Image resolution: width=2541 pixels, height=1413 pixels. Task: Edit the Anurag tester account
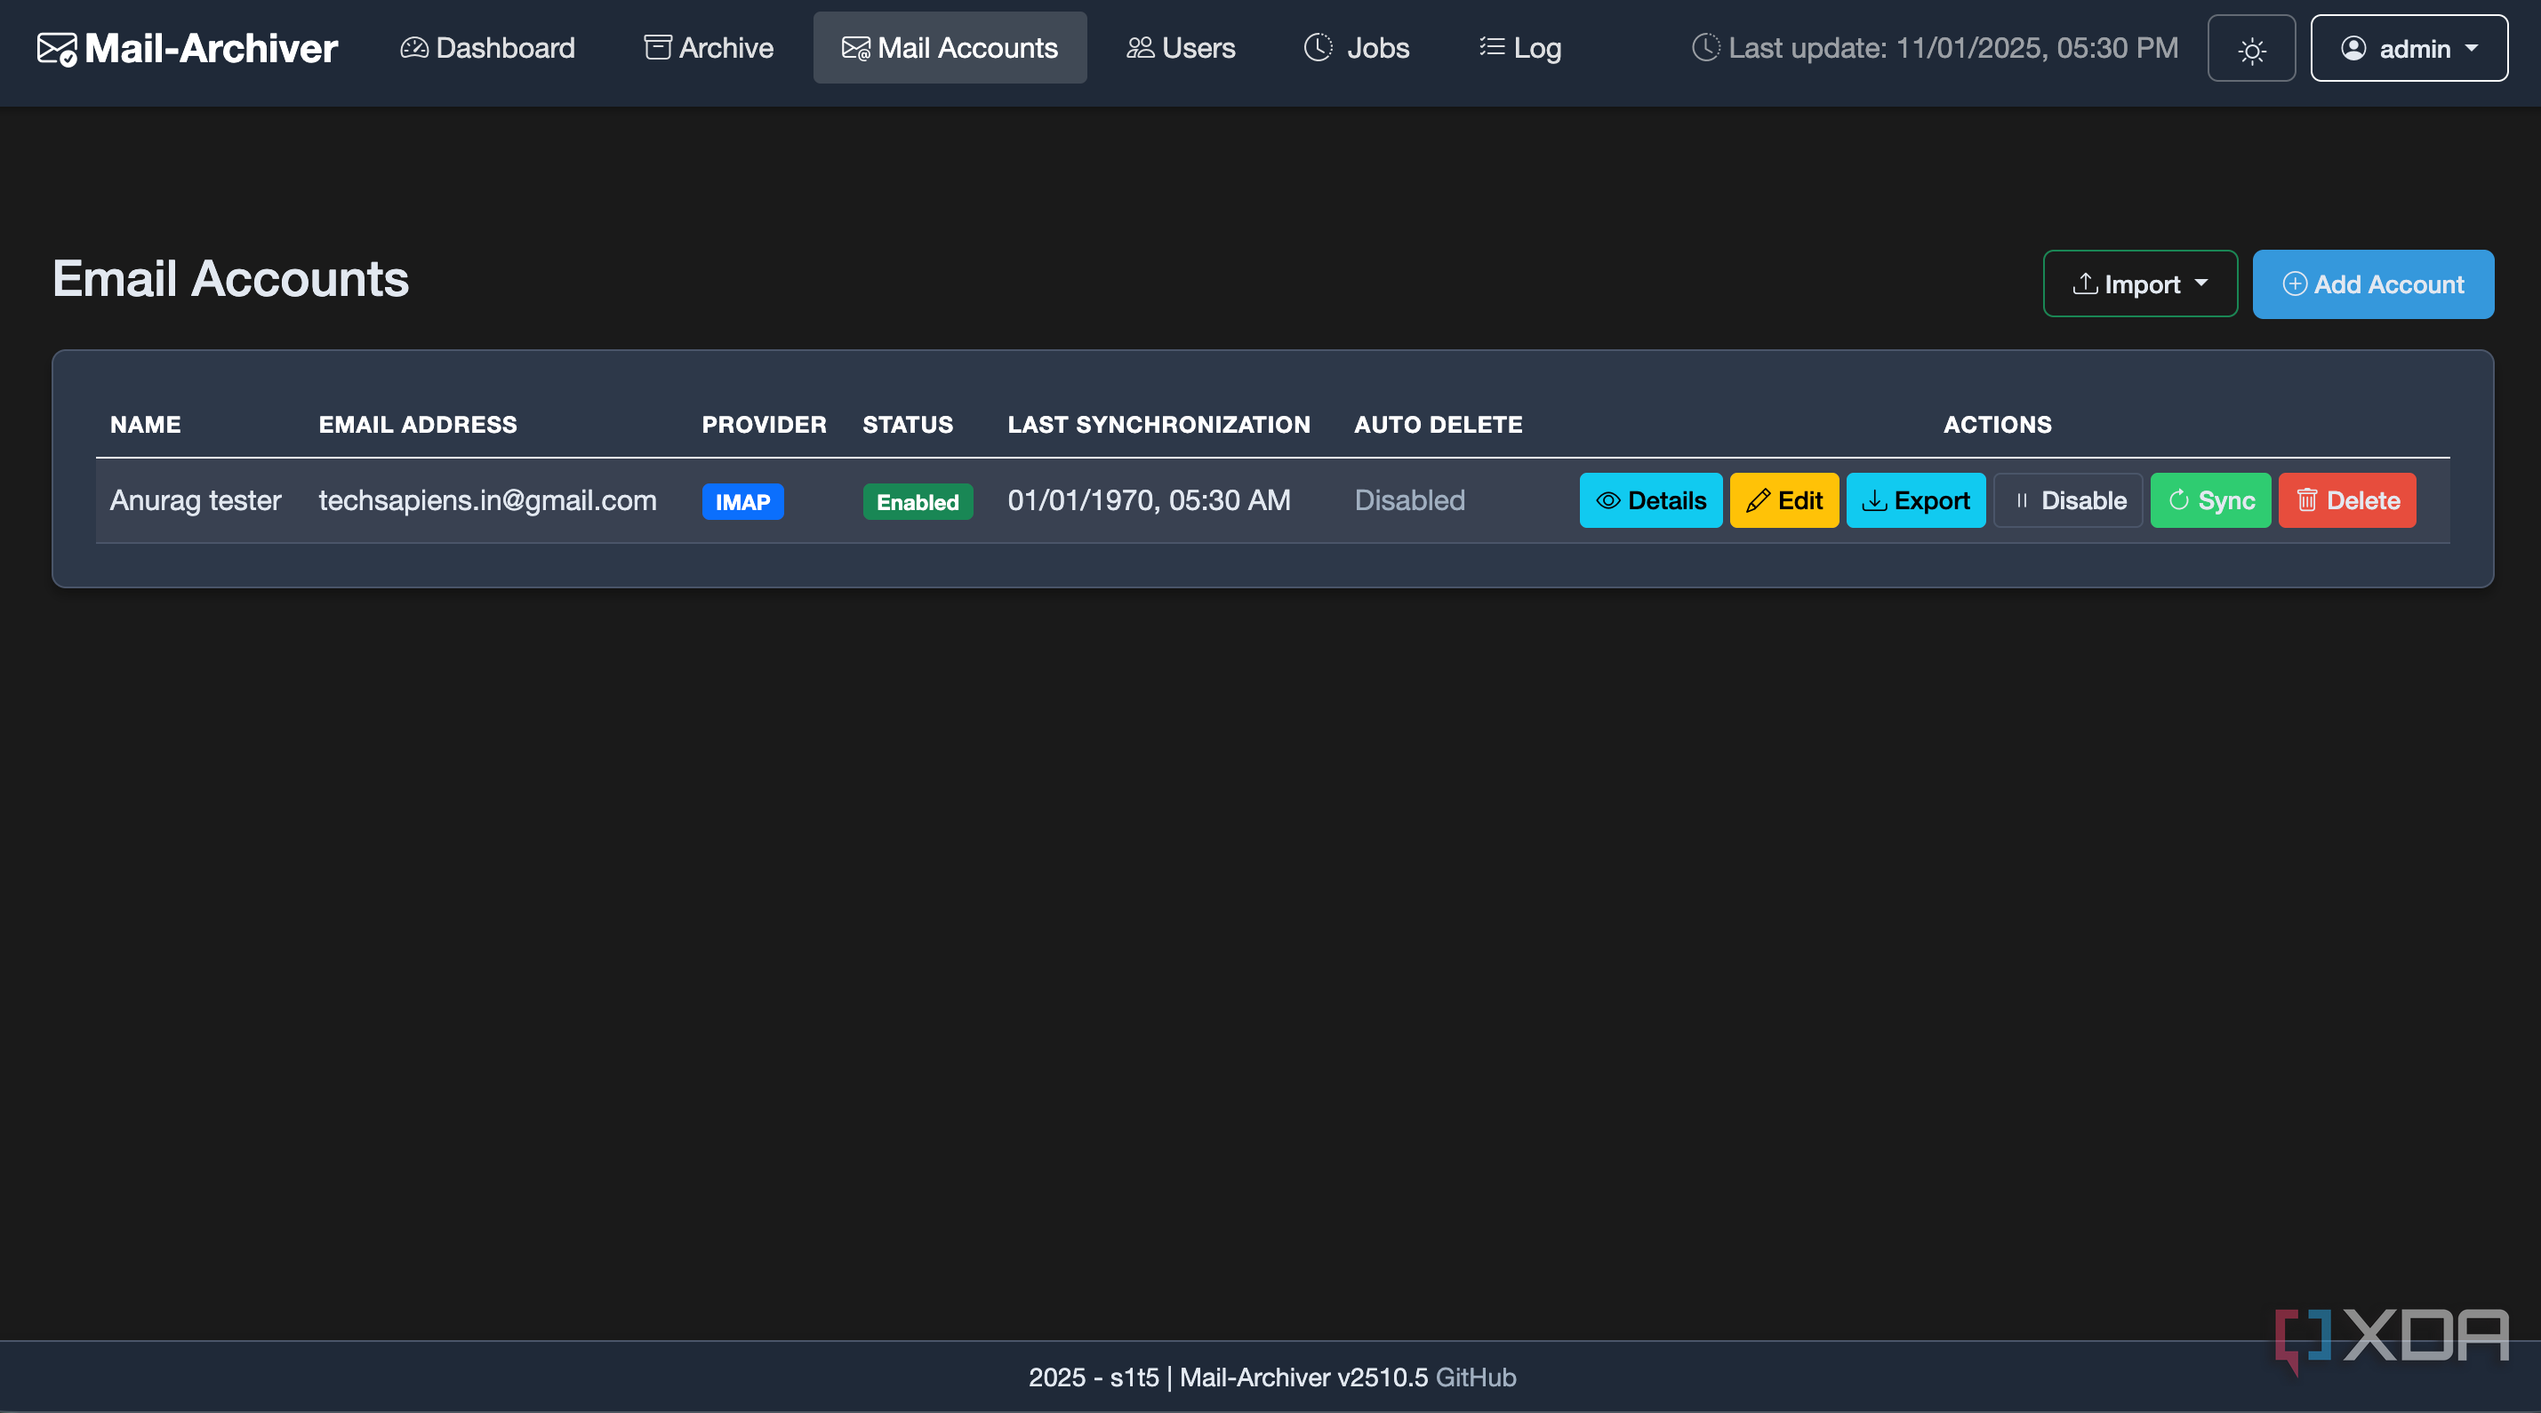pos(1784,501)
